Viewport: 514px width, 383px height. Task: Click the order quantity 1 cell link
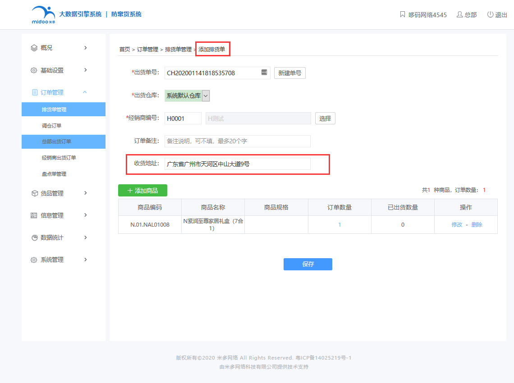[x=340, y=225]
